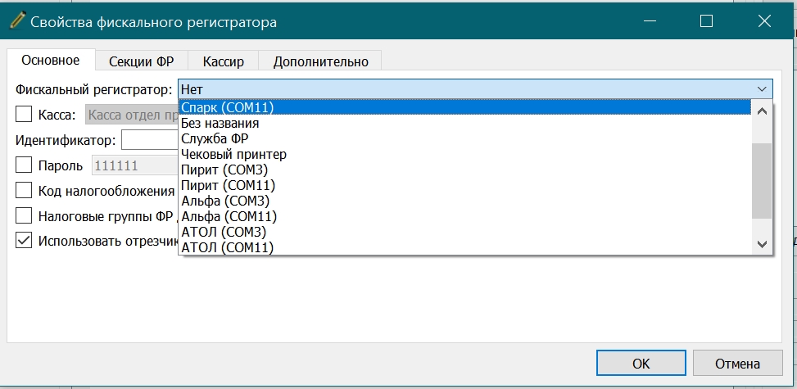
Task: Select Альфа (COM11) in the list
Action: pyautogui.click(x=464, y=217)
